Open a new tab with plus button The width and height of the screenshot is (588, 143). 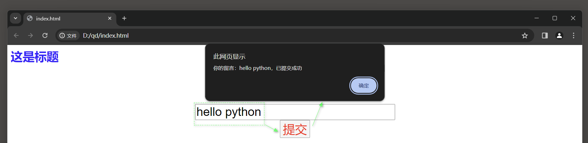click(124, 19)
